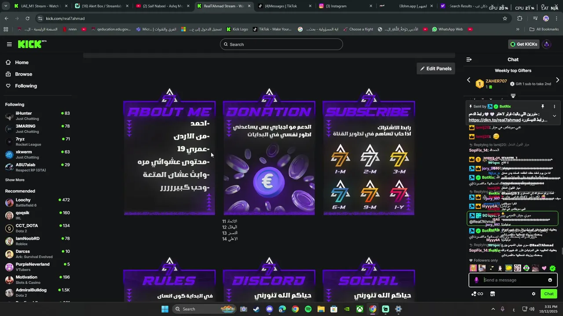
Task: Open the Kick shop gift icon below chat
Action: coord(493,294)
